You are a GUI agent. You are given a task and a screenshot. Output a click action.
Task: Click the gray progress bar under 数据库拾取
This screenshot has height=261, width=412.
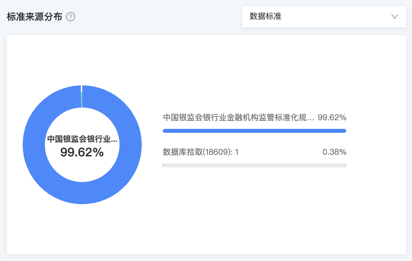tap(255, 165)
